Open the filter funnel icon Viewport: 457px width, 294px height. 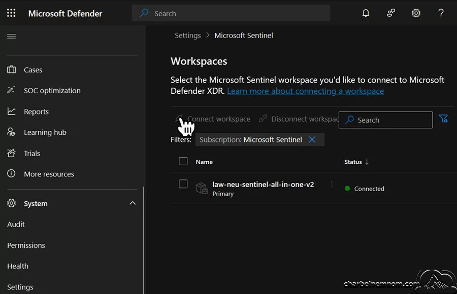pos(443,119)
